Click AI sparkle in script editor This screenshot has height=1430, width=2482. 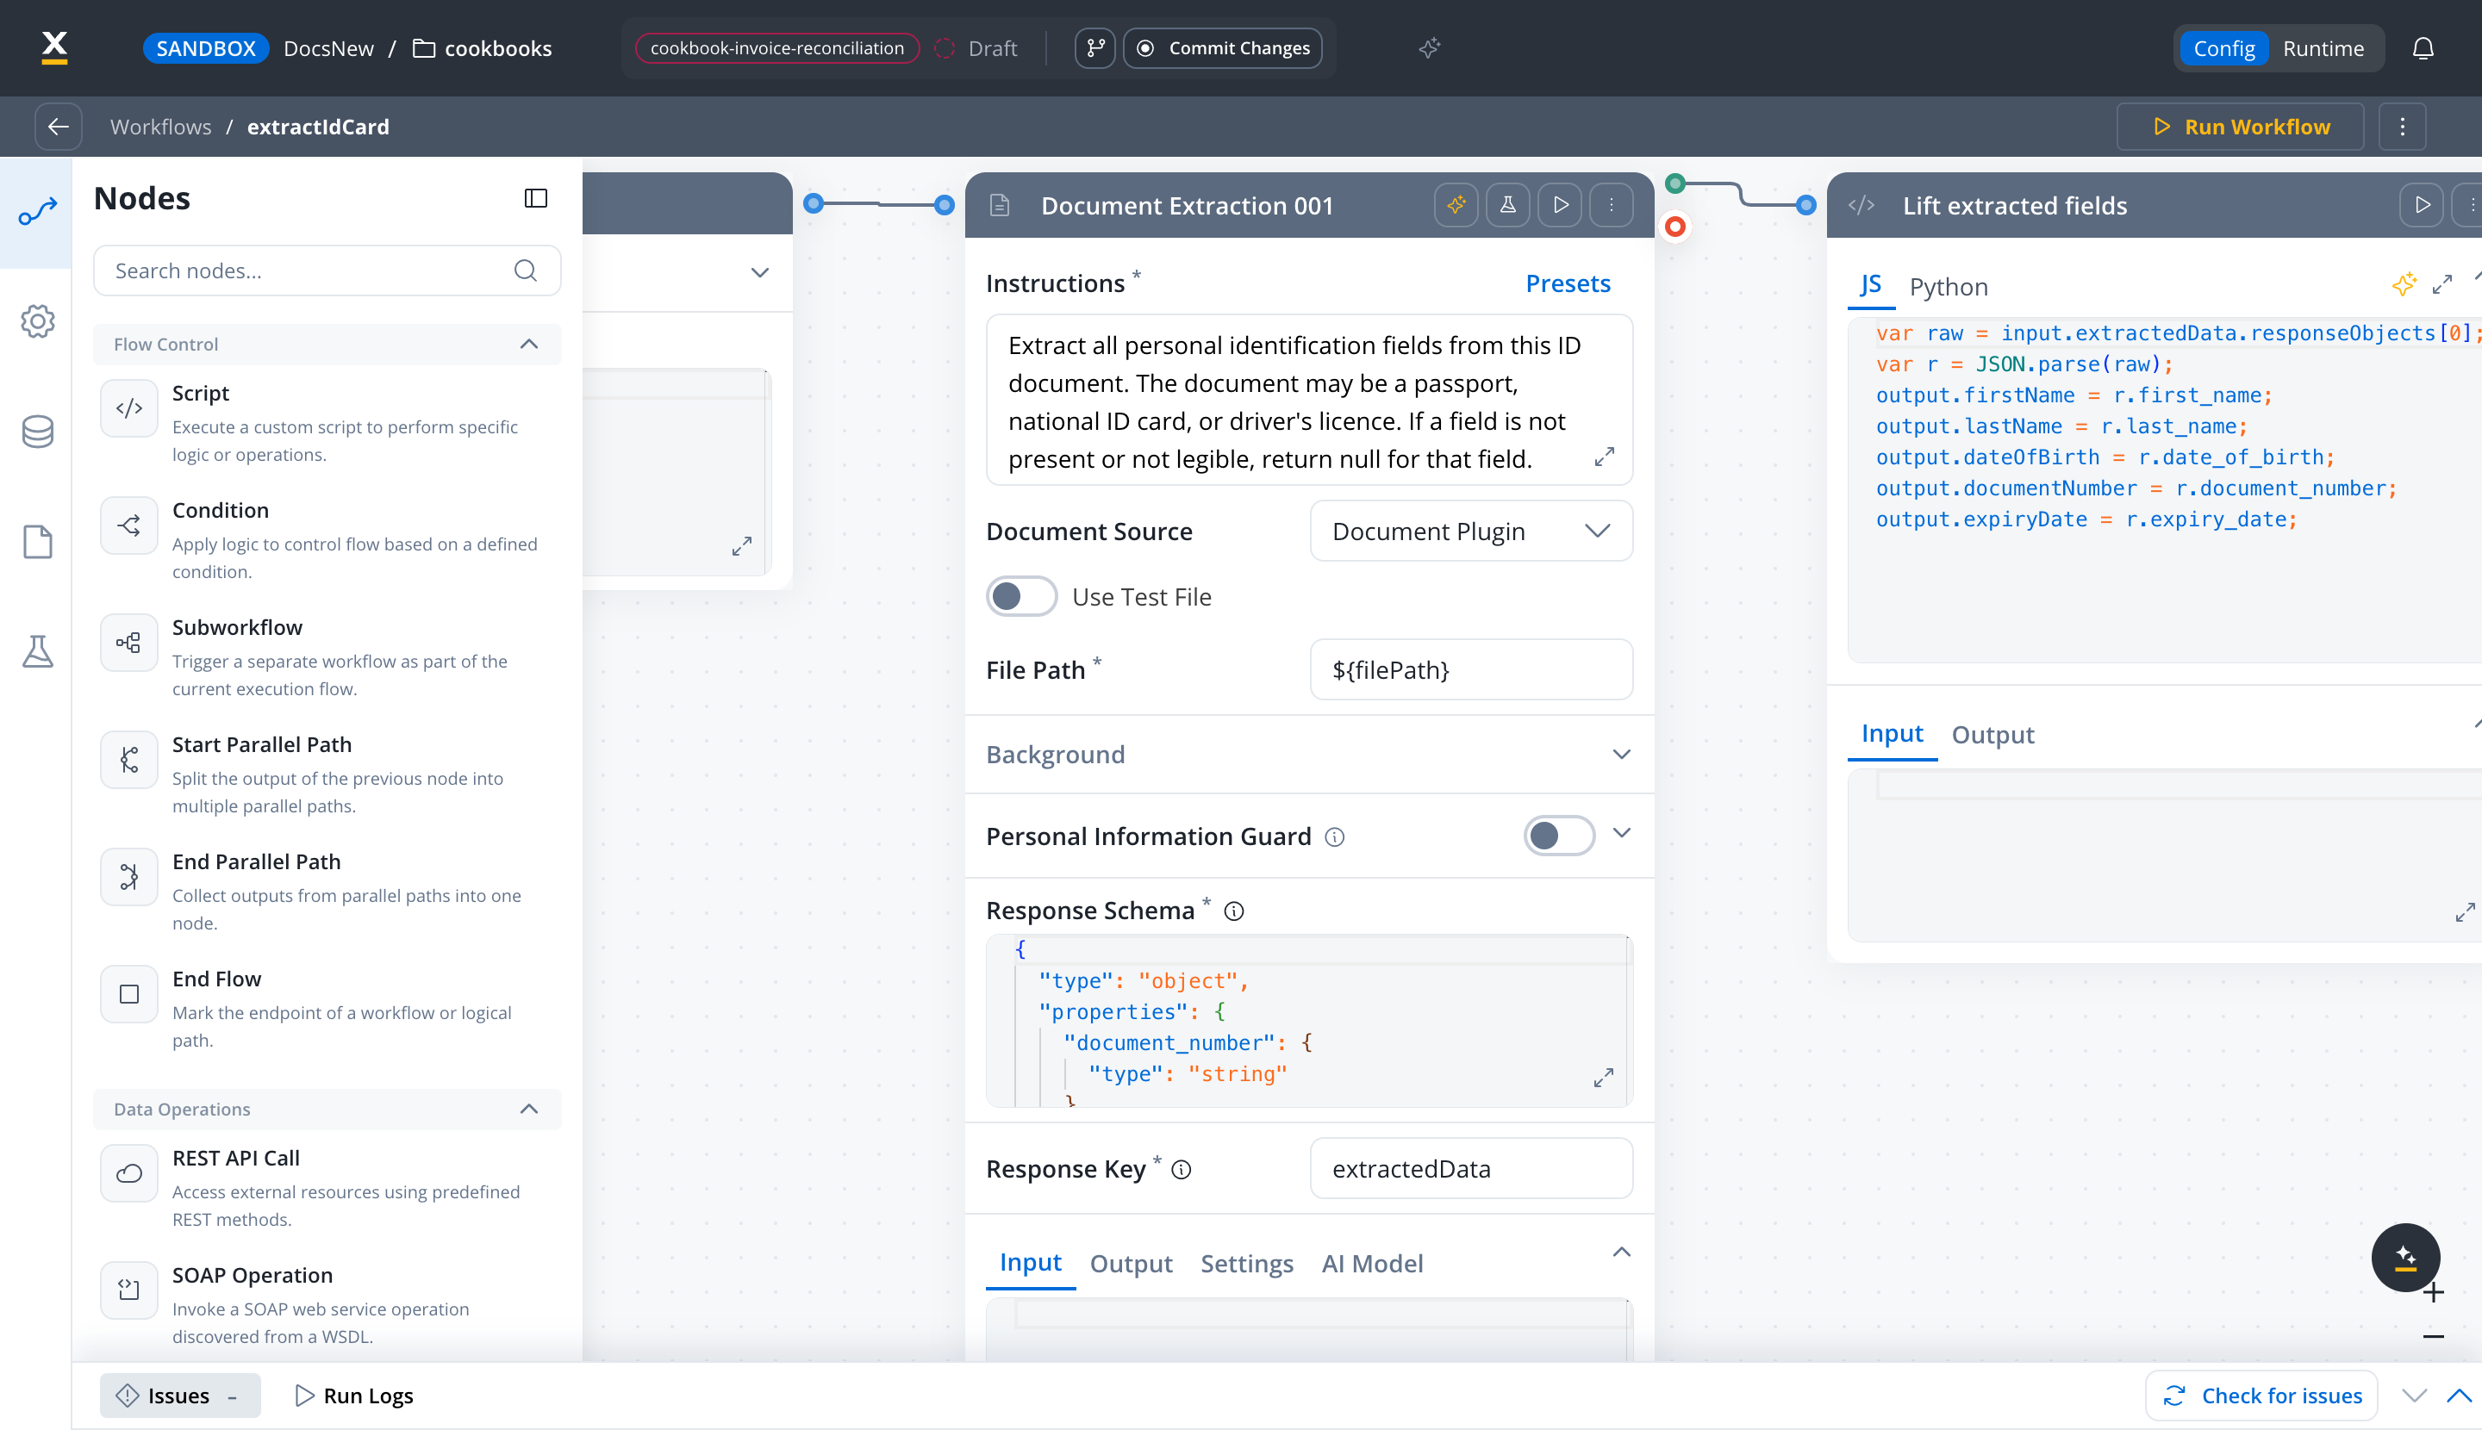click(x=2404, y=285)
